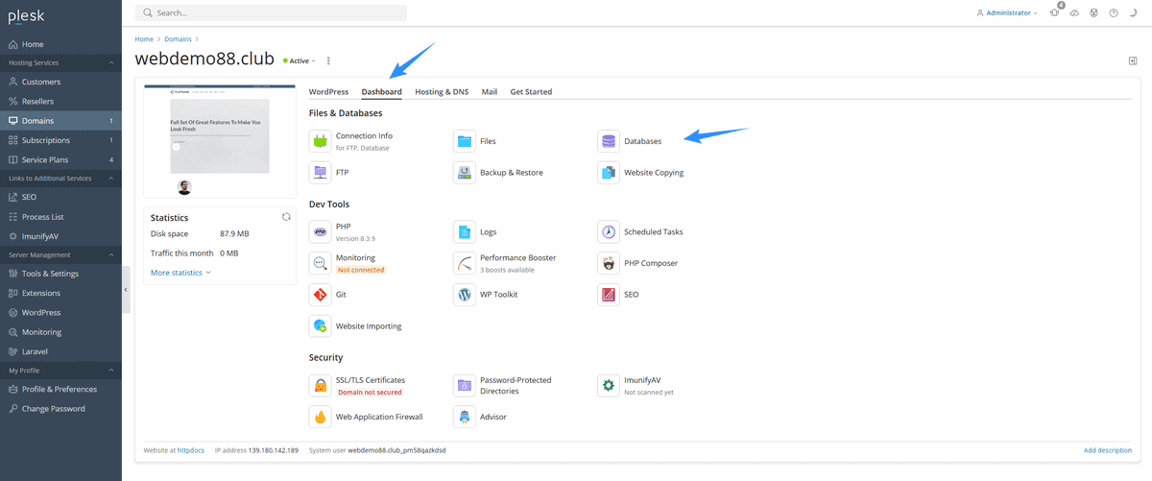Screen dimensions: 1152x481
Task: Open the domain kebab menu icon
Action: click(x=328, y=60)
